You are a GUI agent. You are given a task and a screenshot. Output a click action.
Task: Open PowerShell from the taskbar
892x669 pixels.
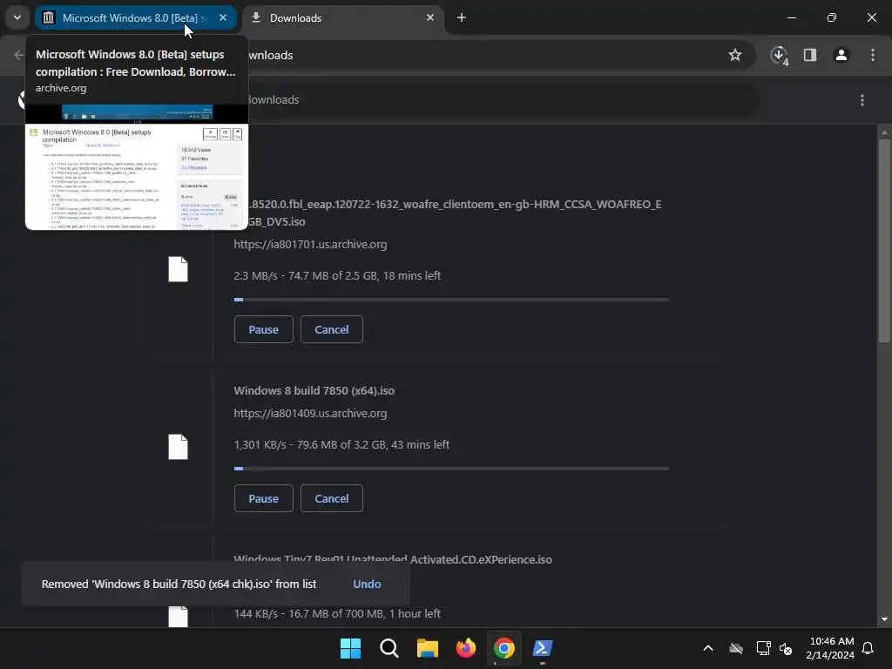point(543,648)
